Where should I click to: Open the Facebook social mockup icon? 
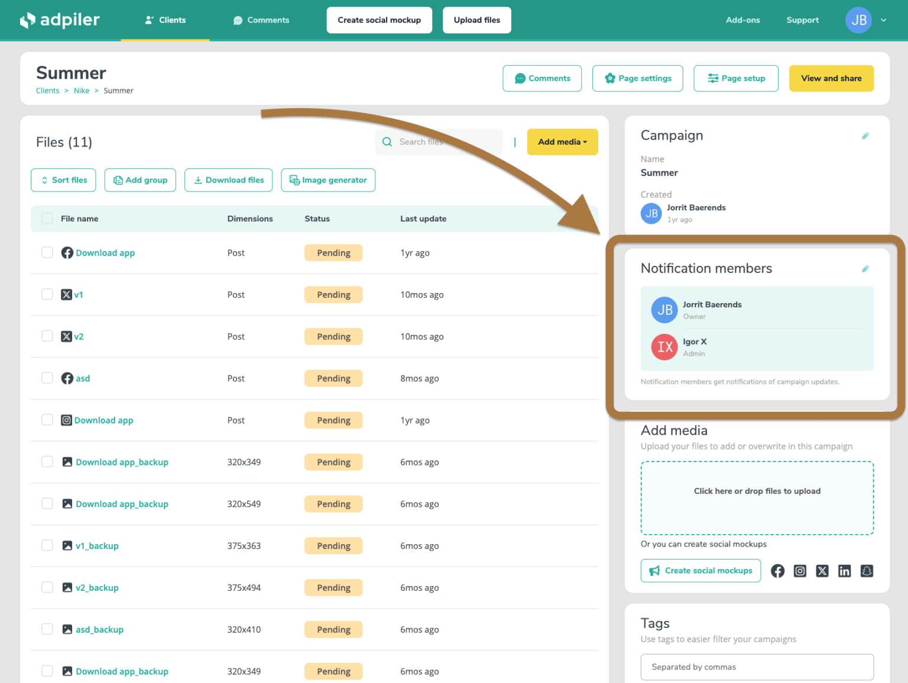777,571
